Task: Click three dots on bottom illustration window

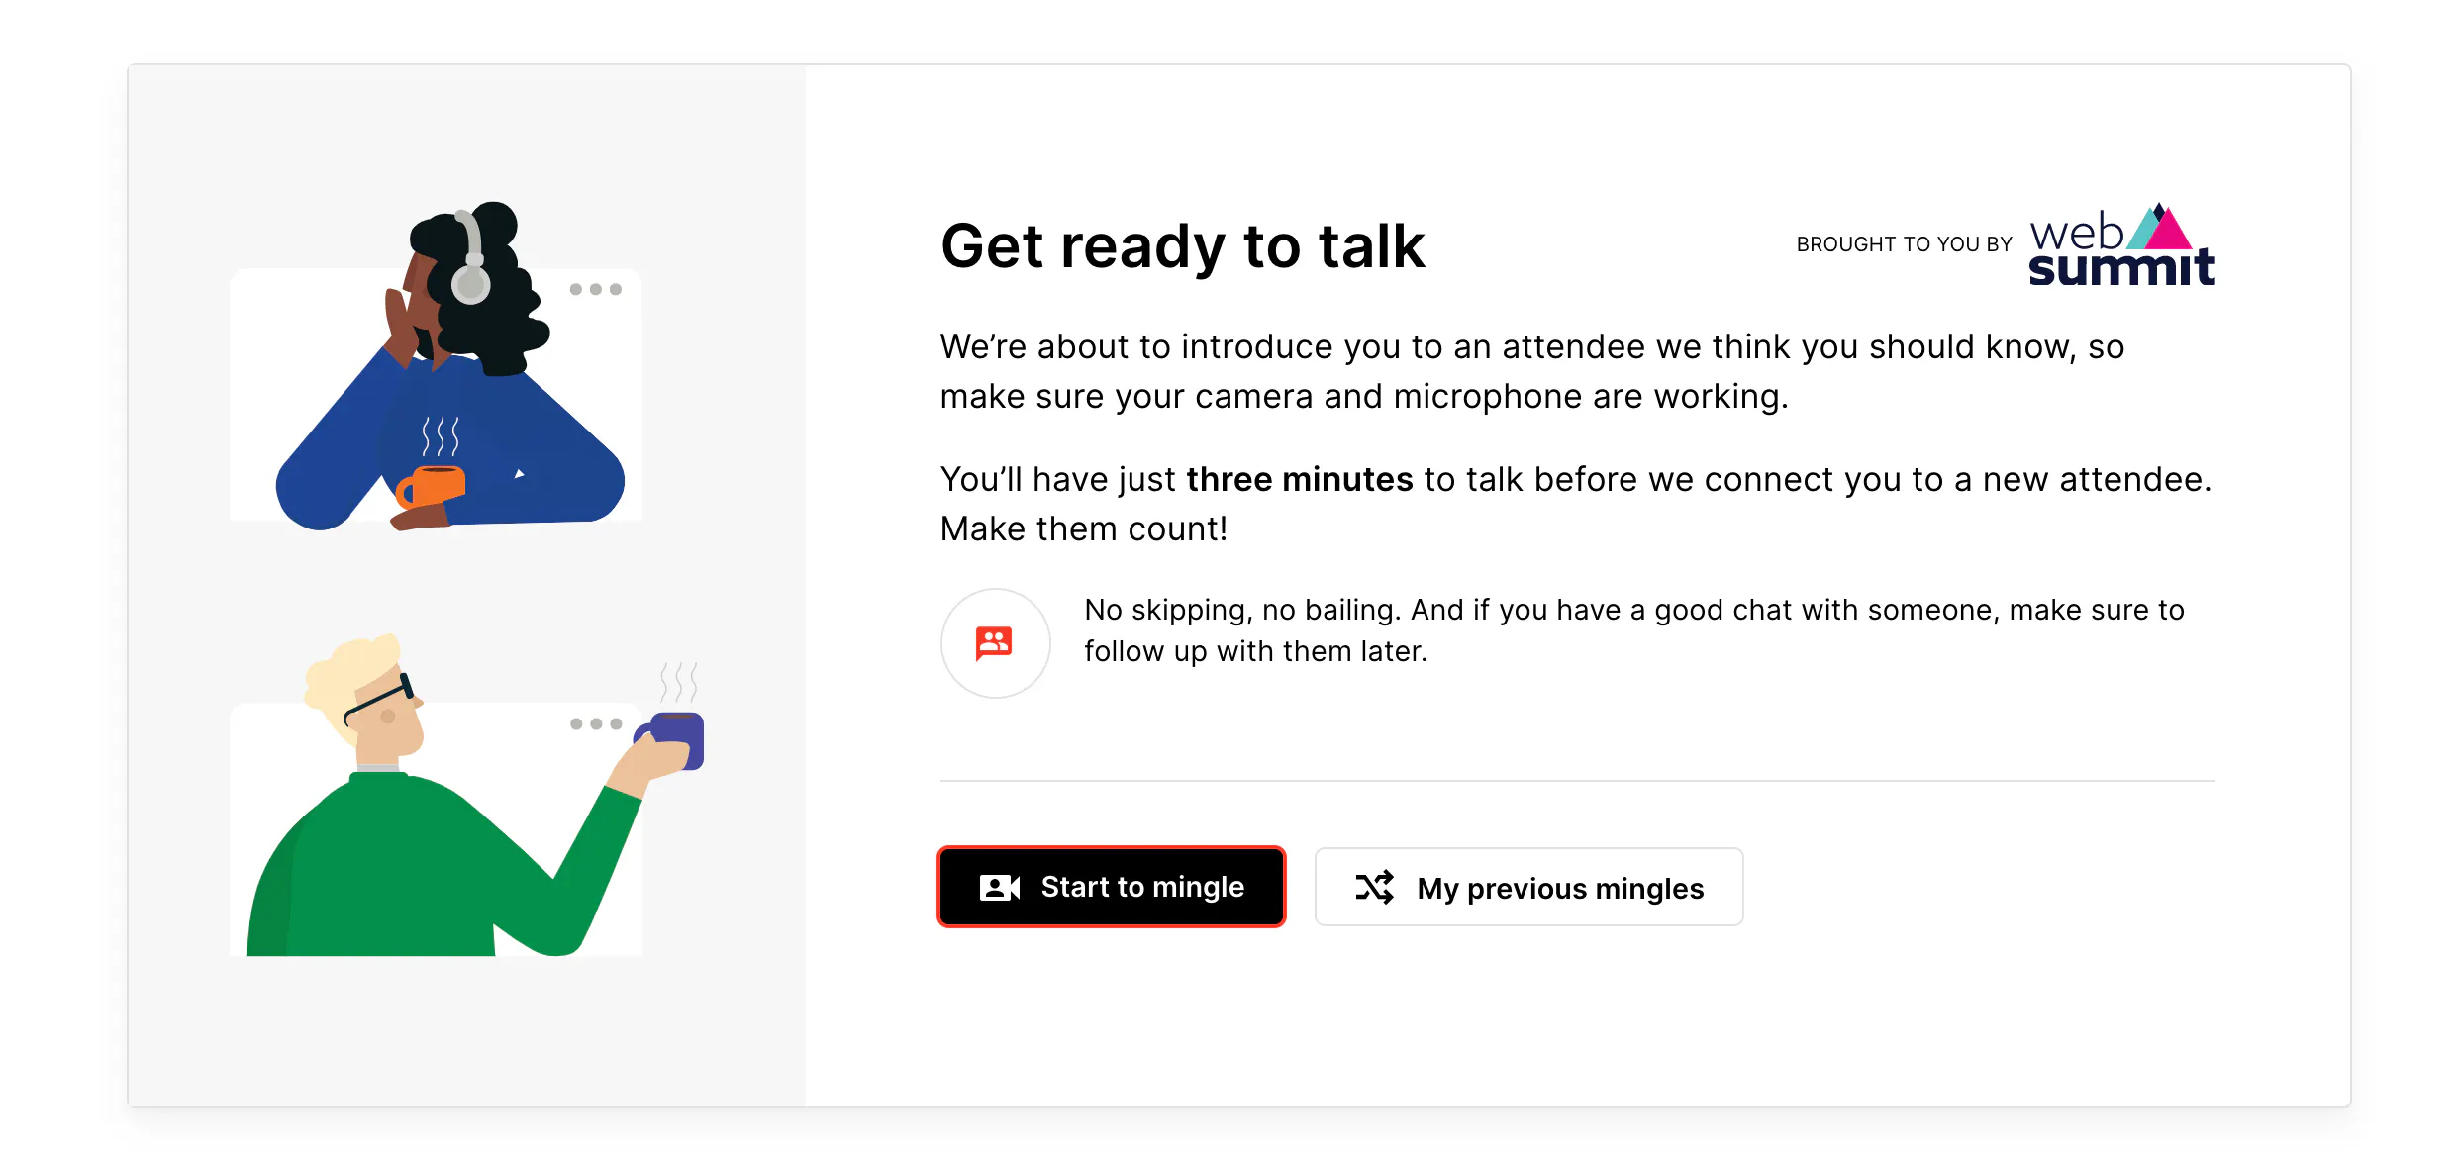Action: point(595,723)
